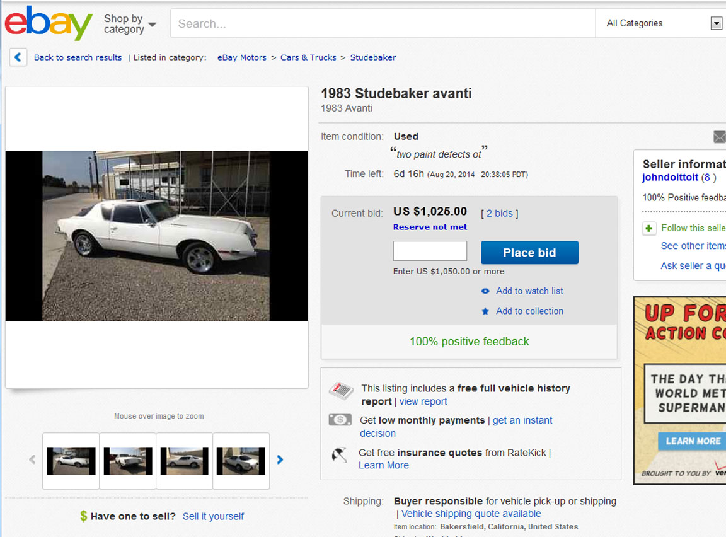Open the johndoittoit seller profile link
Image resolution: width=726 pixels, height=537 pixels.
pos(670,177)
